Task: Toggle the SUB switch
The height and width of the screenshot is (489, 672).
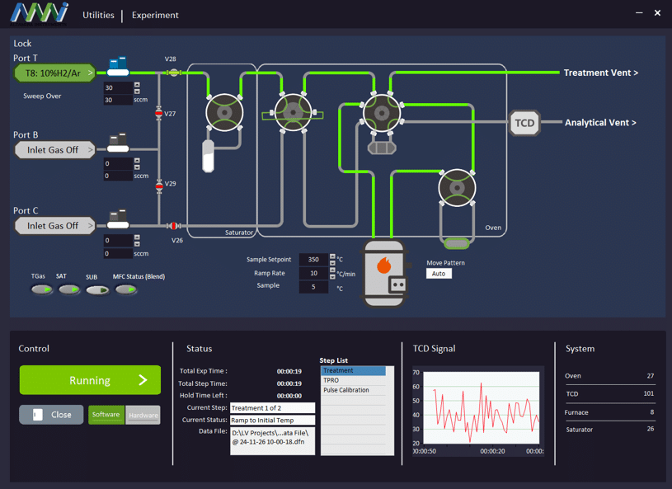Action: point(97,289)
